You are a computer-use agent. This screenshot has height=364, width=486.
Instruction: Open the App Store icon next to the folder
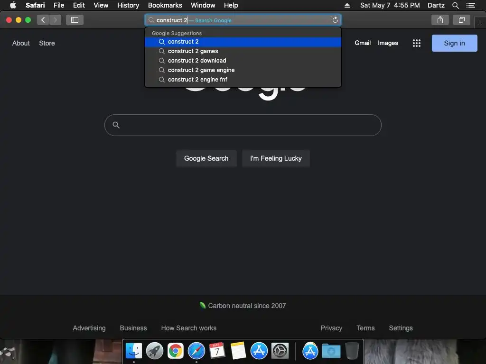click(x=310, y=351)
